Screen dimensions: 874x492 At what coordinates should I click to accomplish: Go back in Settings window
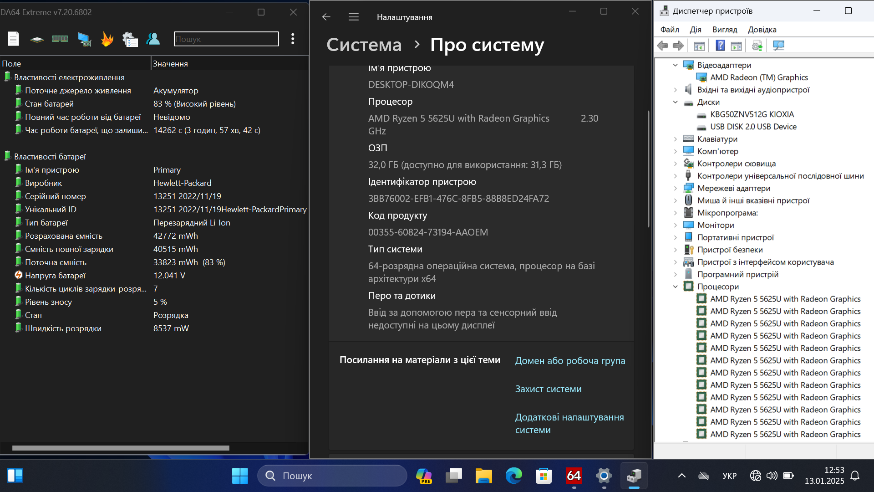(326, 17)
